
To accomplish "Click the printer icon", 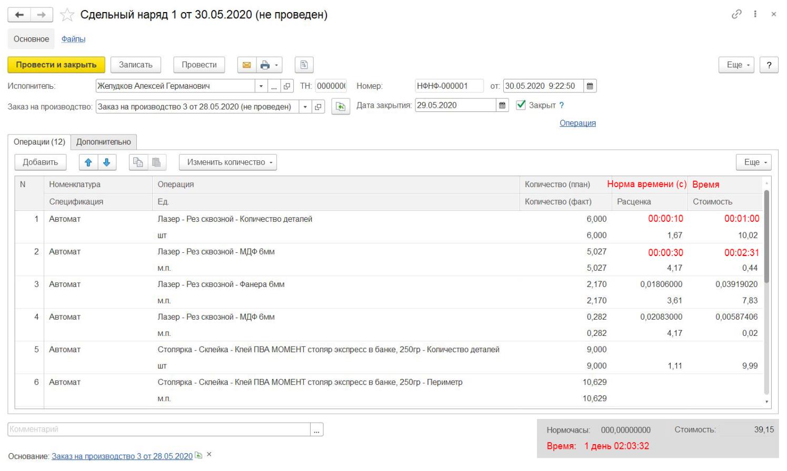I will pyautogui.click(x=265, y=65).
